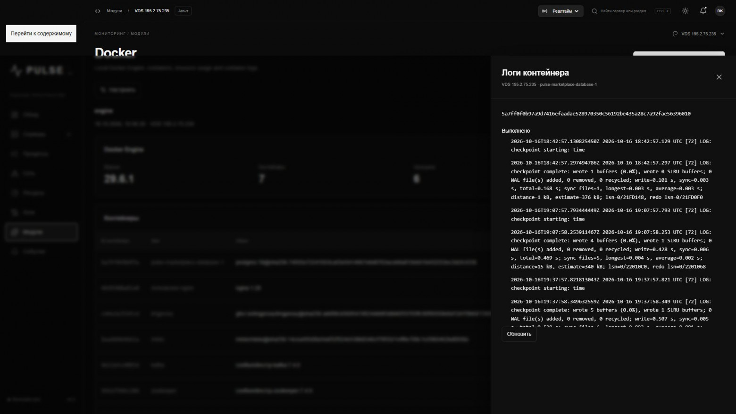Select the log entry timestamped 2026-10-16T19:37:58.349632559Z
The image size is (736, 414).
point(611,313)
